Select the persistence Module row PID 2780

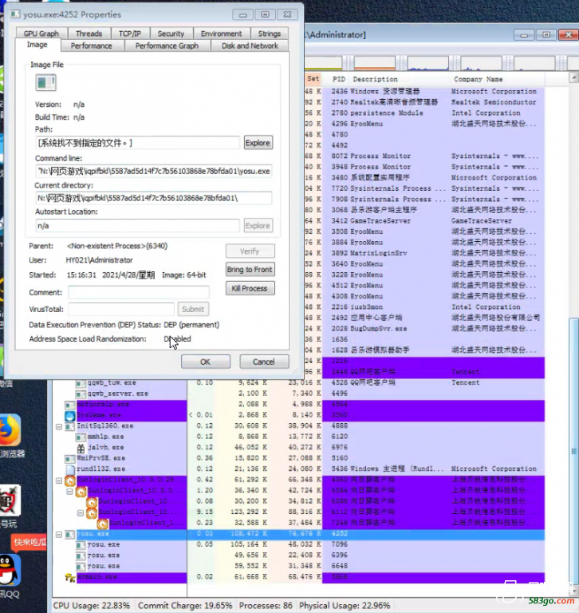tap(434, 113)
